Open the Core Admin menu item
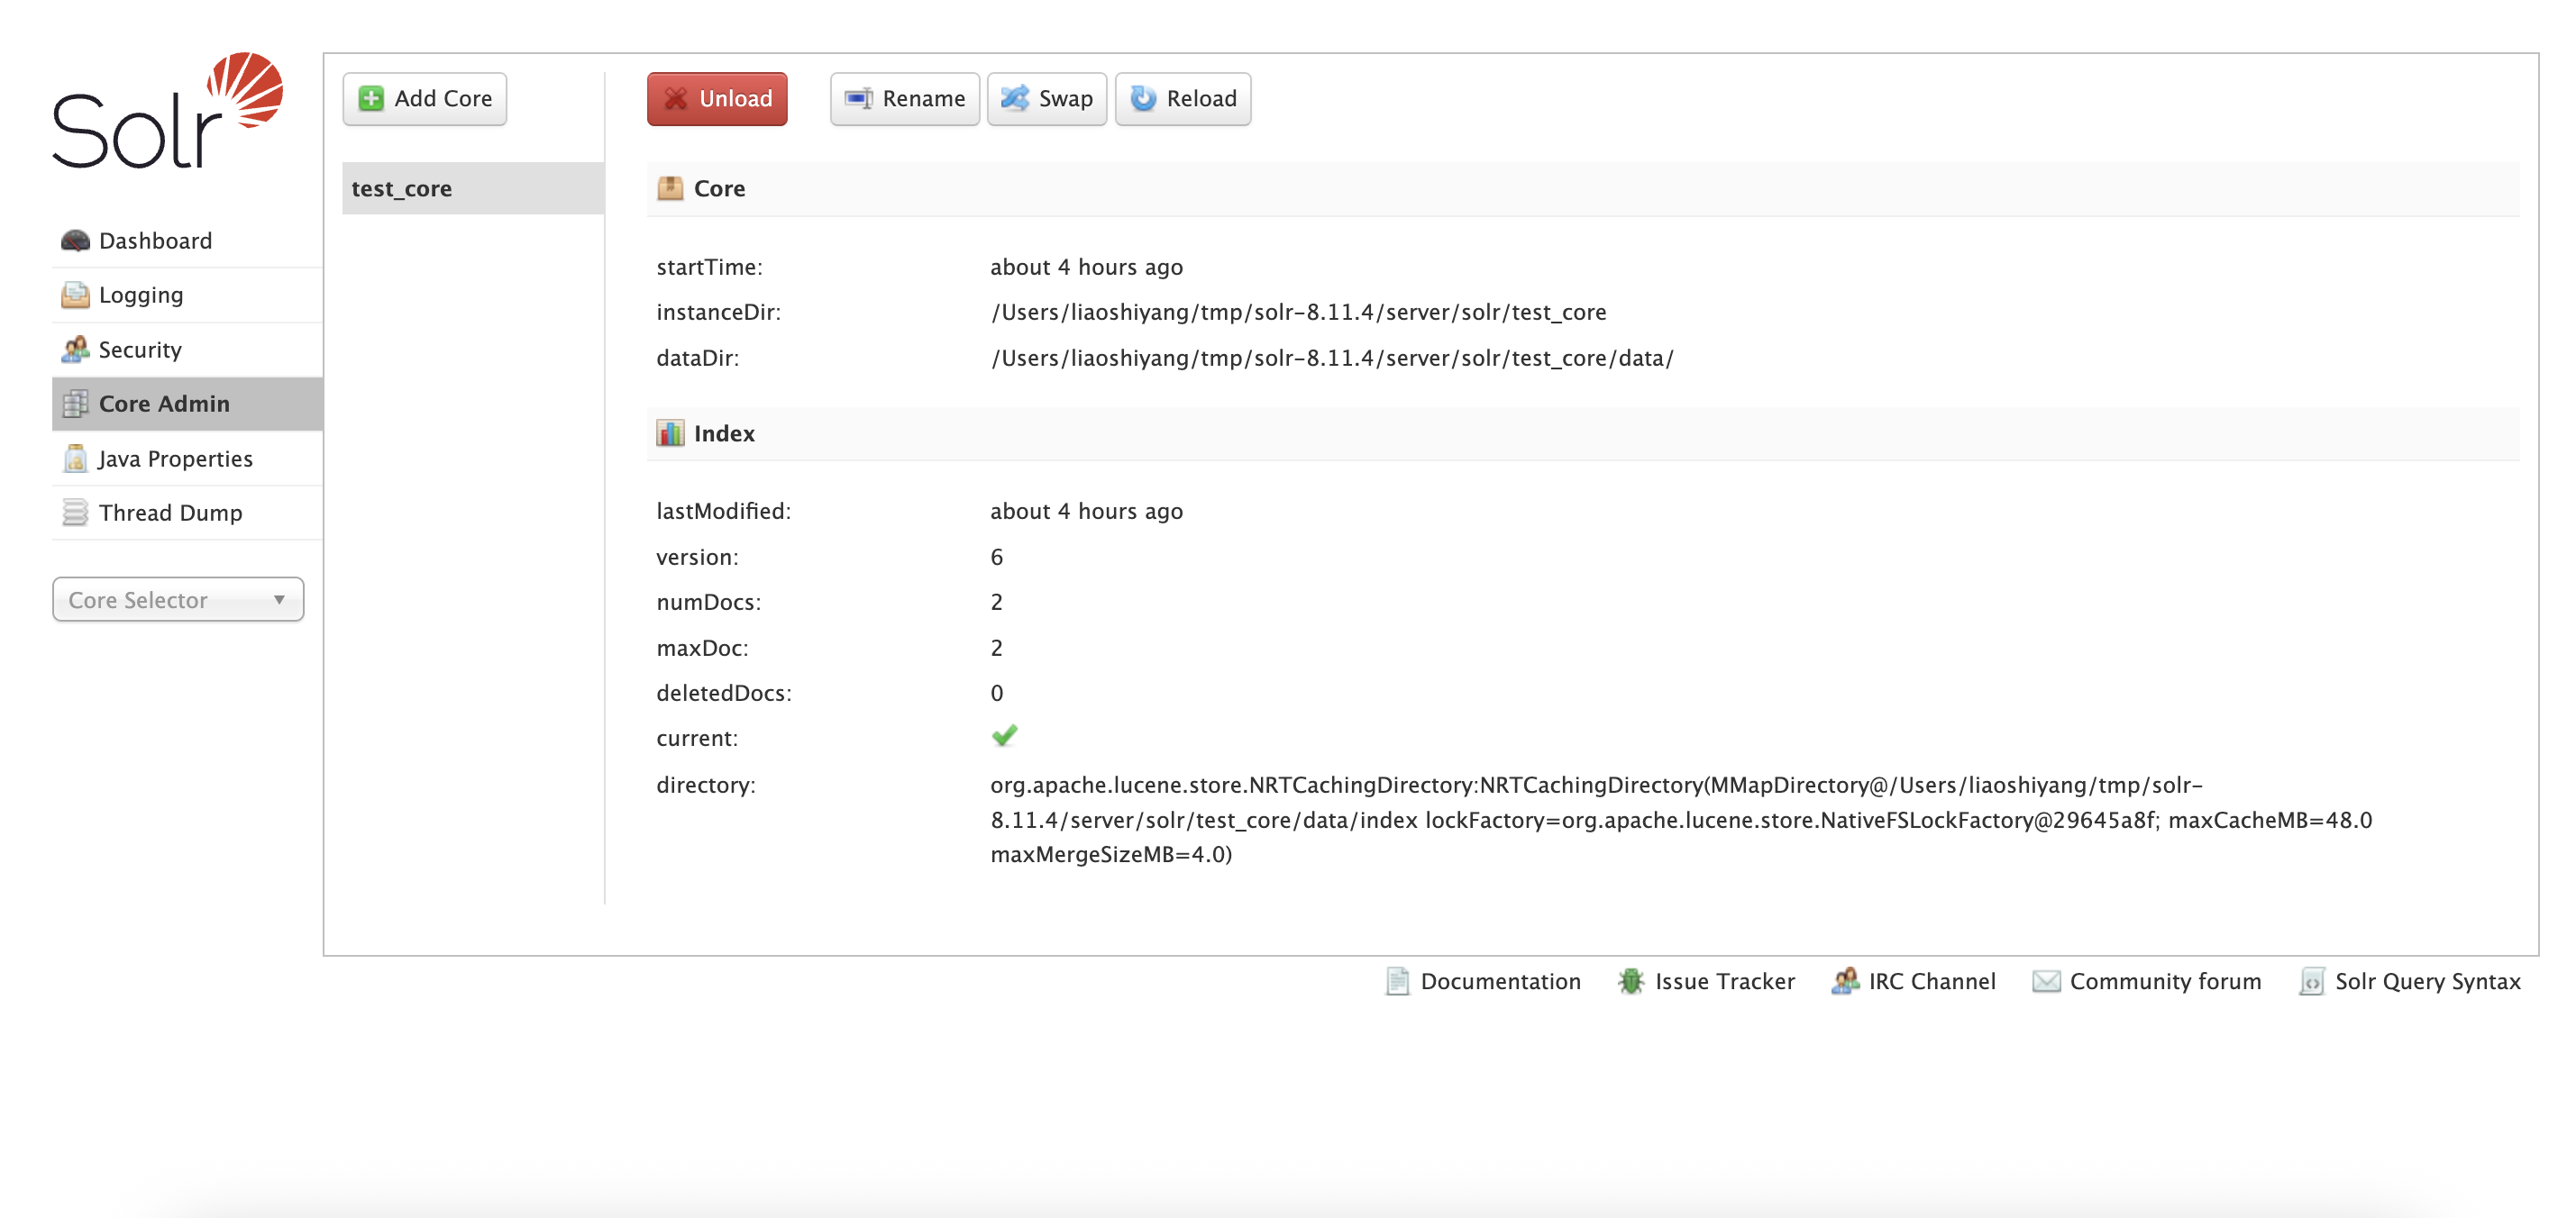2576x1218 pixels. coord(165,404)
